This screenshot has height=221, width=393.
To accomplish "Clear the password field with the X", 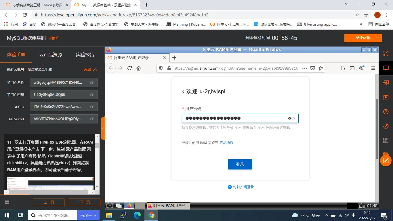I will [294, 118].
